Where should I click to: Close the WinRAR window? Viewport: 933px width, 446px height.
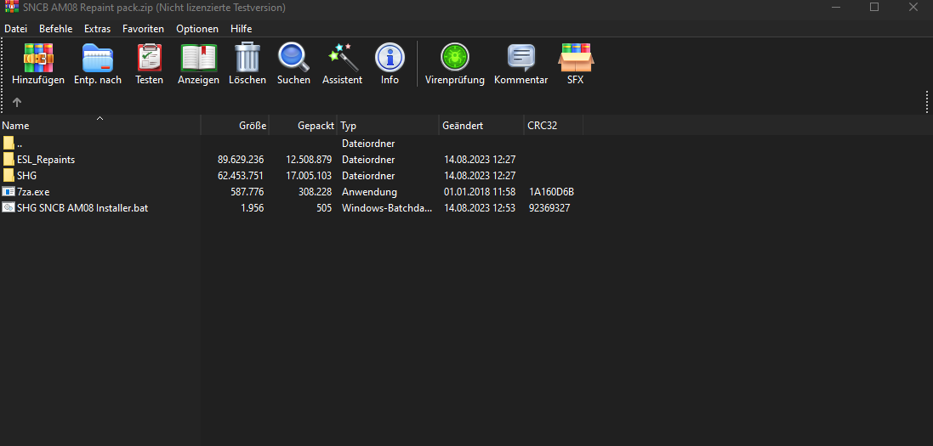[913, 7]
